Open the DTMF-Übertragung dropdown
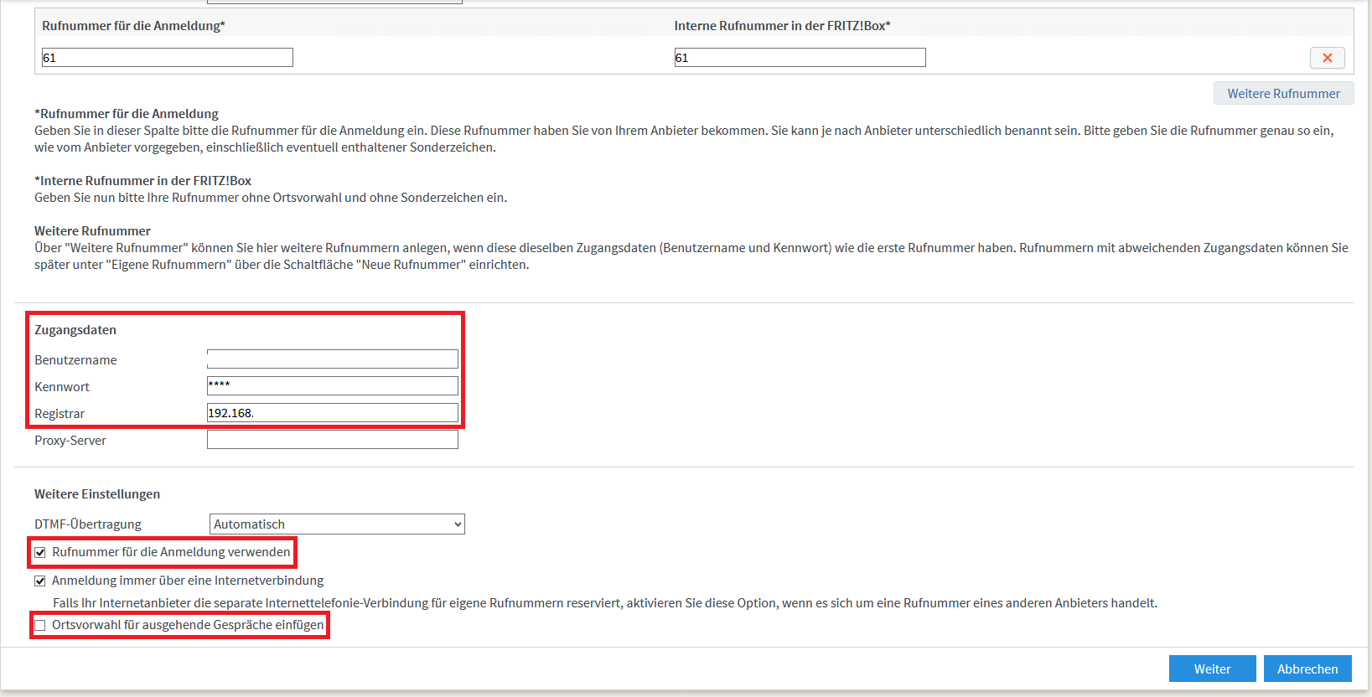The width and height of the screenshot is (1372, 697). (x=336, y=524)
